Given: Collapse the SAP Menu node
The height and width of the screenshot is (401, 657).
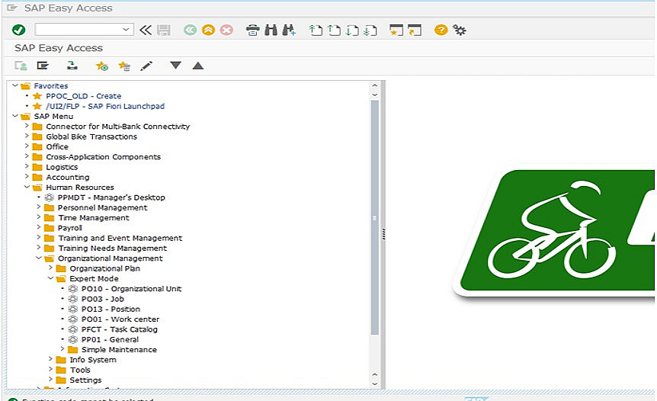Looking at the screenshot, I should tap(15, 116).
